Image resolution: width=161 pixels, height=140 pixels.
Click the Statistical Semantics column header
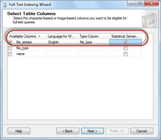click(126, 36)
